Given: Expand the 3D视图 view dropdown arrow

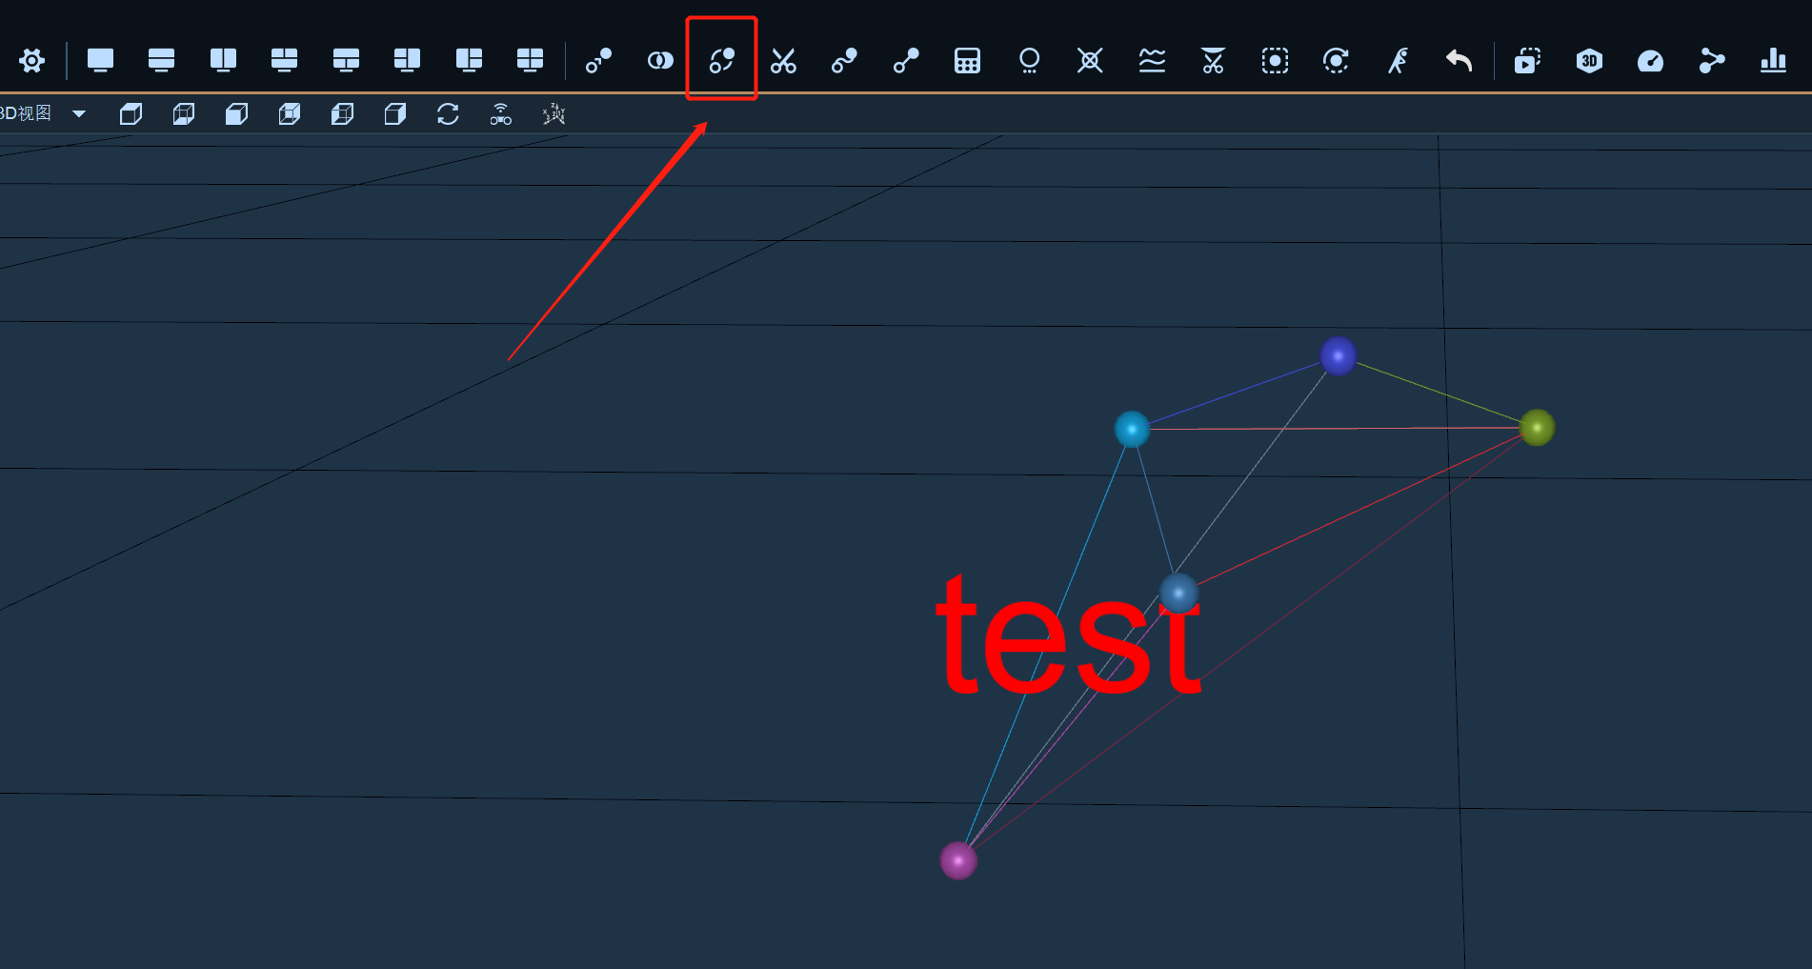Looking at the screenshot, I should tap(79, 113).
